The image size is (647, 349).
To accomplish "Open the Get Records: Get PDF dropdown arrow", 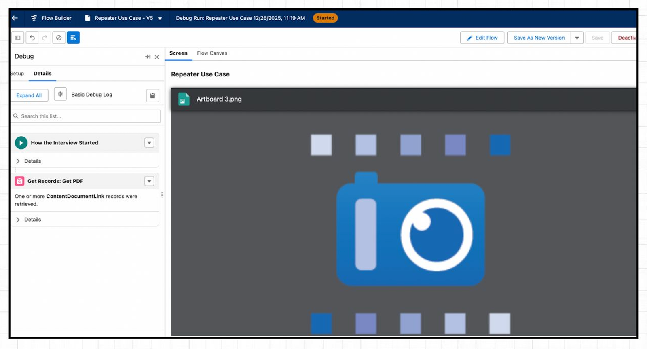I will click(x=149, y=181).
